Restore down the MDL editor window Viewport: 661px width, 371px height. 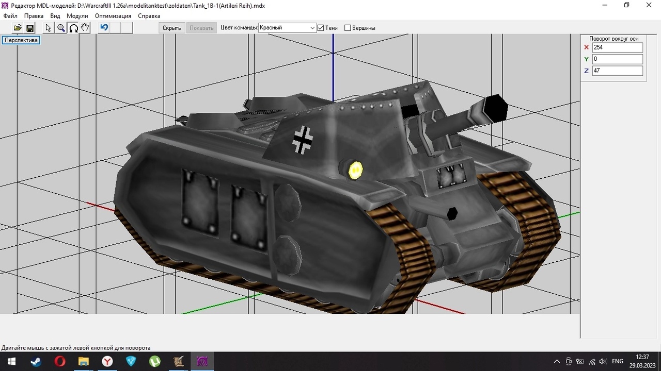(x=626, y=5)
